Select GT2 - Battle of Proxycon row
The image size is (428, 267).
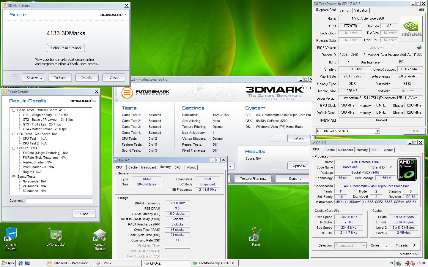pos(48,120)
